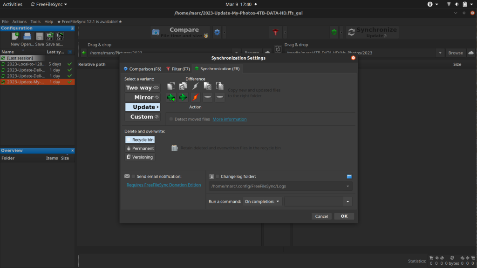Click the column settings icon in Configuration list
The height and width of the screenshot is (268, 477).
(70, 52)
